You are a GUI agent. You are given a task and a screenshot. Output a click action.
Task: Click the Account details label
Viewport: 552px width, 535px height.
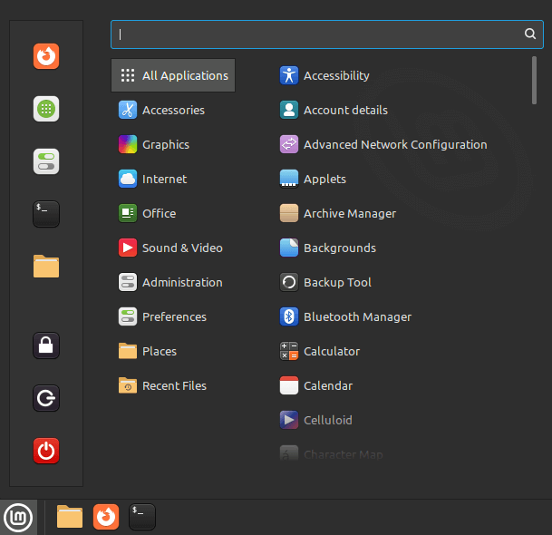tap(345, 110)
